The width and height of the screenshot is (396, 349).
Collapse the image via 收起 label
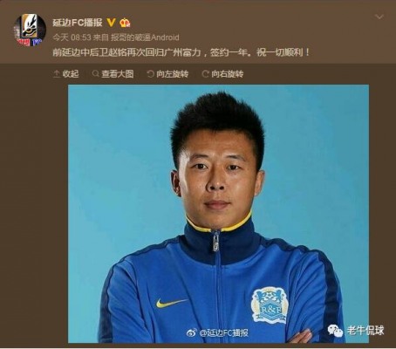click(71, 74)
